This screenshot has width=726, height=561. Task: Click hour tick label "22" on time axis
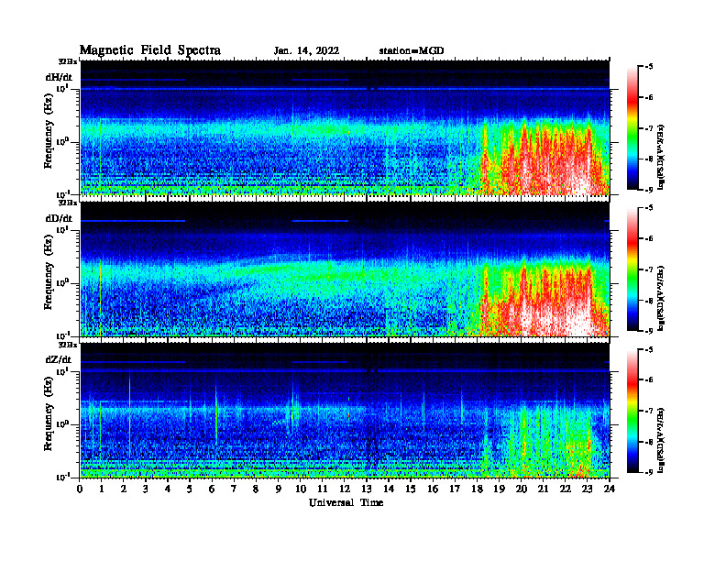[x=566, y=489]
